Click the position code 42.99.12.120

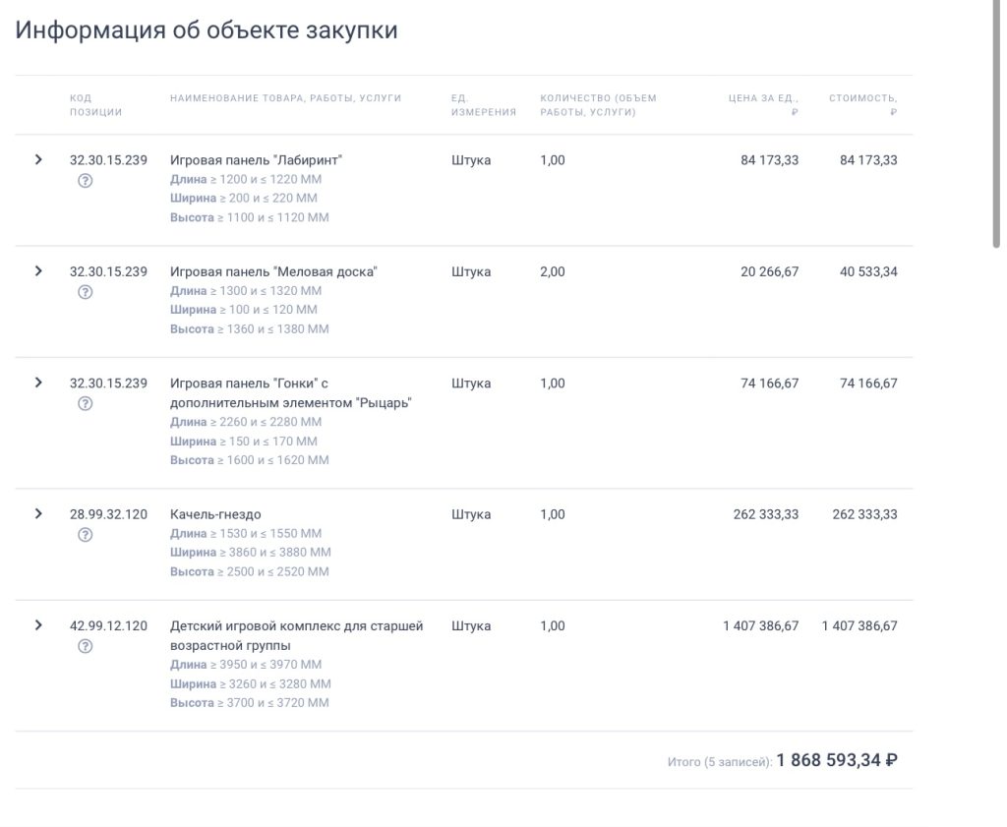(108, 625)
